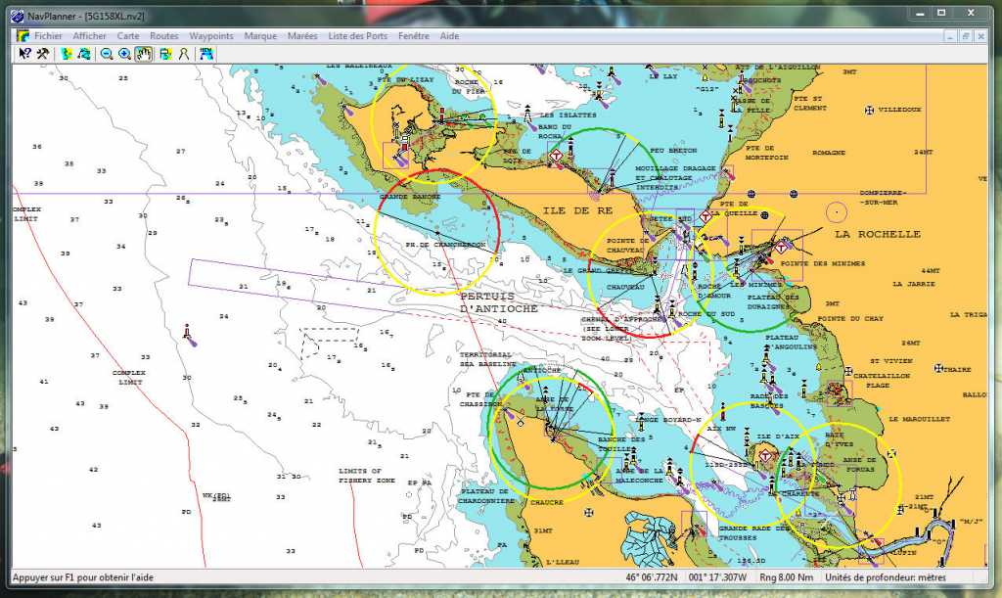
Task: Open the Marées tide menu
Action: click(x=302, y=36)
